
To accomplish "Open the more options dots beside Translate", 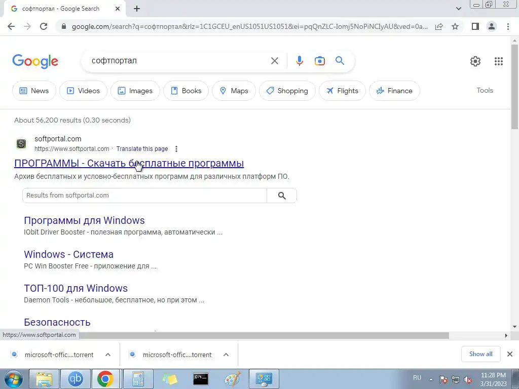I will coord(176,149).
